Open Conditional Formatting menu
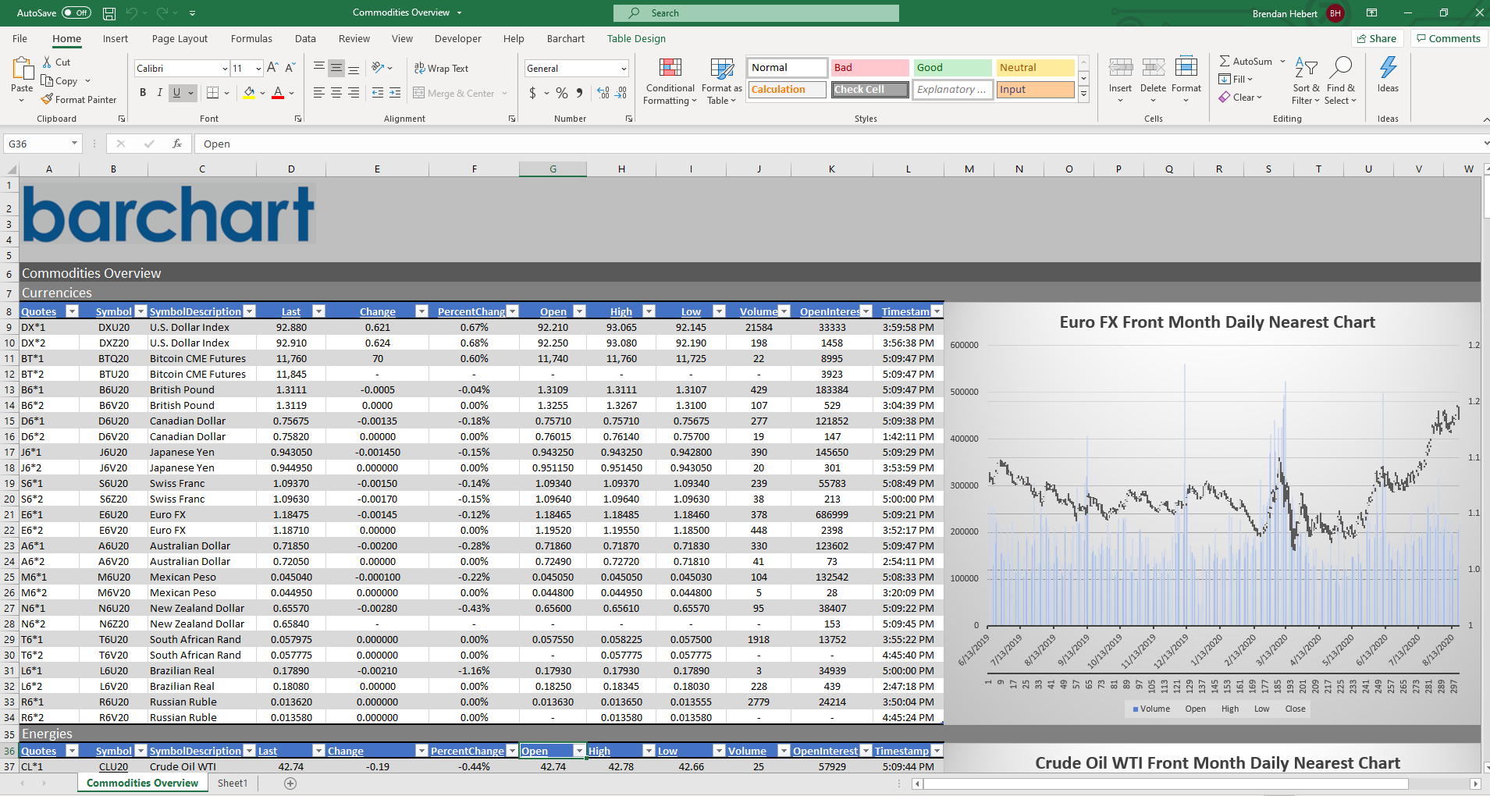The image size is (1490, 796). [x=670, y=81]
